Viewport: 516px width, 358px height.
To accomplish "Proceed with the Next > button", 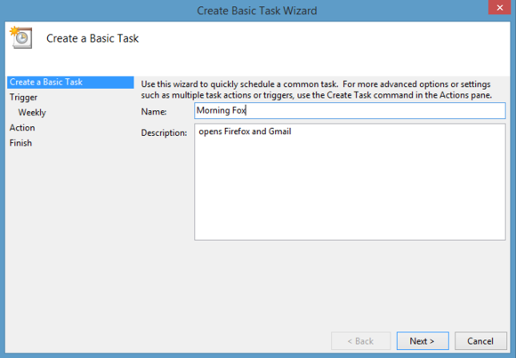I will 423,341.
